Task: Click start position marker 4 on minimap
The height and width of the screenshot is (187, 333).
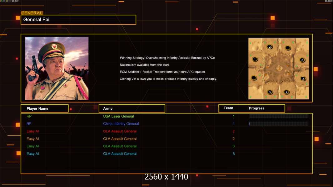Action: 286,92
